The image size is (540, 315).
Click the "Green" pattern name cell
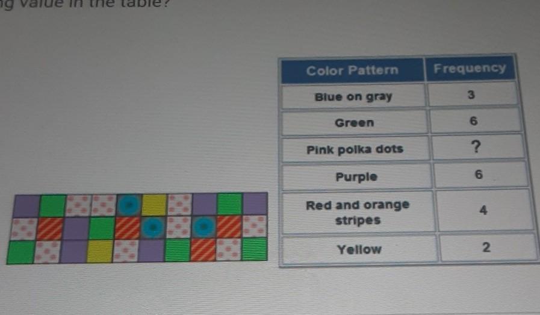pyautogui.click(x=355, y=122)
